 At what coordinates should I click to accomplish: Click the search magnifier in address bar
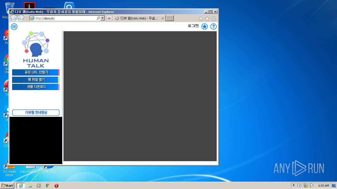(98, 18)
